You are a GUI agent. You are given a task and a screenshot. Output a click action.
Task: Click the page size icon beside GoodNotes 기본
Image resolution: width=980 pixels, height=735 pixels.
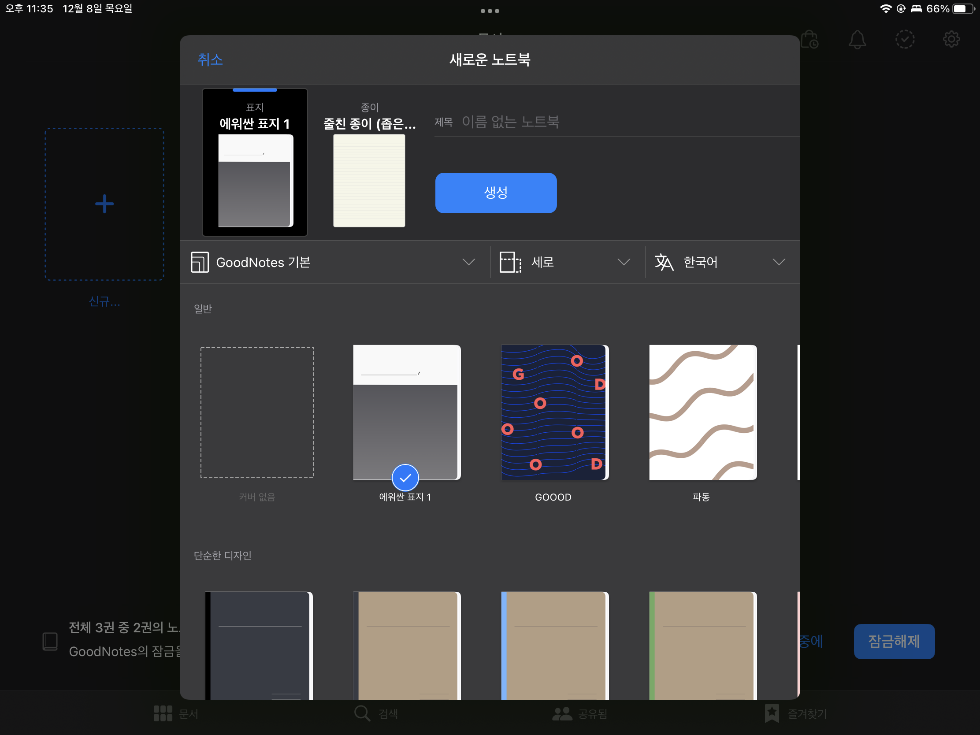click(x=199, y=262)
